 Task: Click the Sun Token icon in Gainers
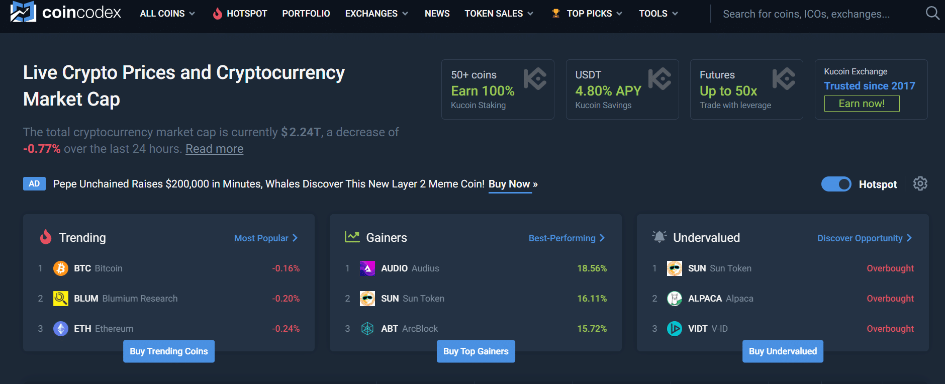tap(367, 299)
